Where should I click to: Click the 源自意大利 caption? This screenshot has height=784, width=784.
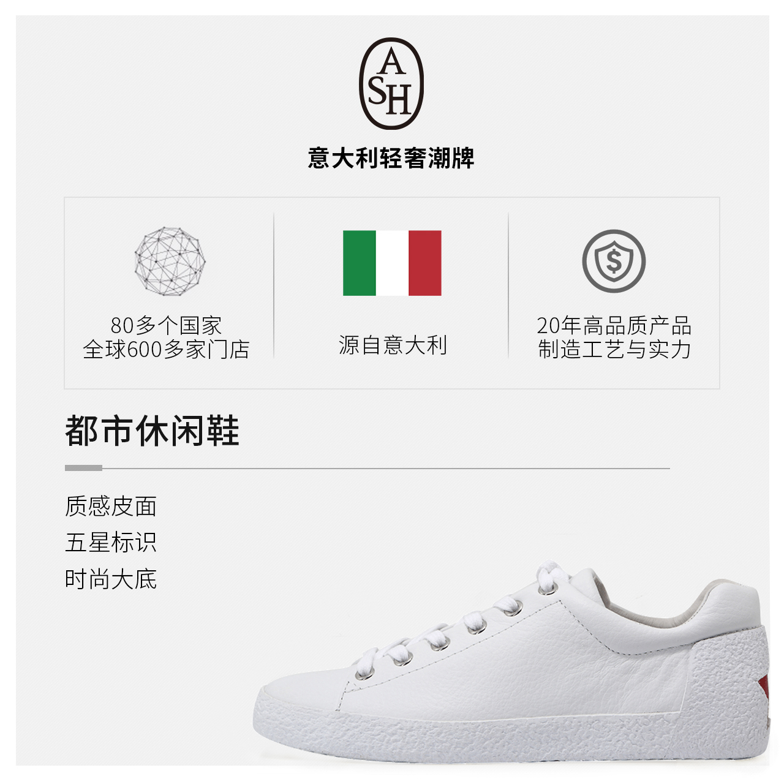(x=393, y=345)
